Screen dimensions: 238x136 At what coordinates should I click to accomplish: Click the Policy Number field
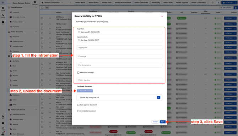(119, 80)
